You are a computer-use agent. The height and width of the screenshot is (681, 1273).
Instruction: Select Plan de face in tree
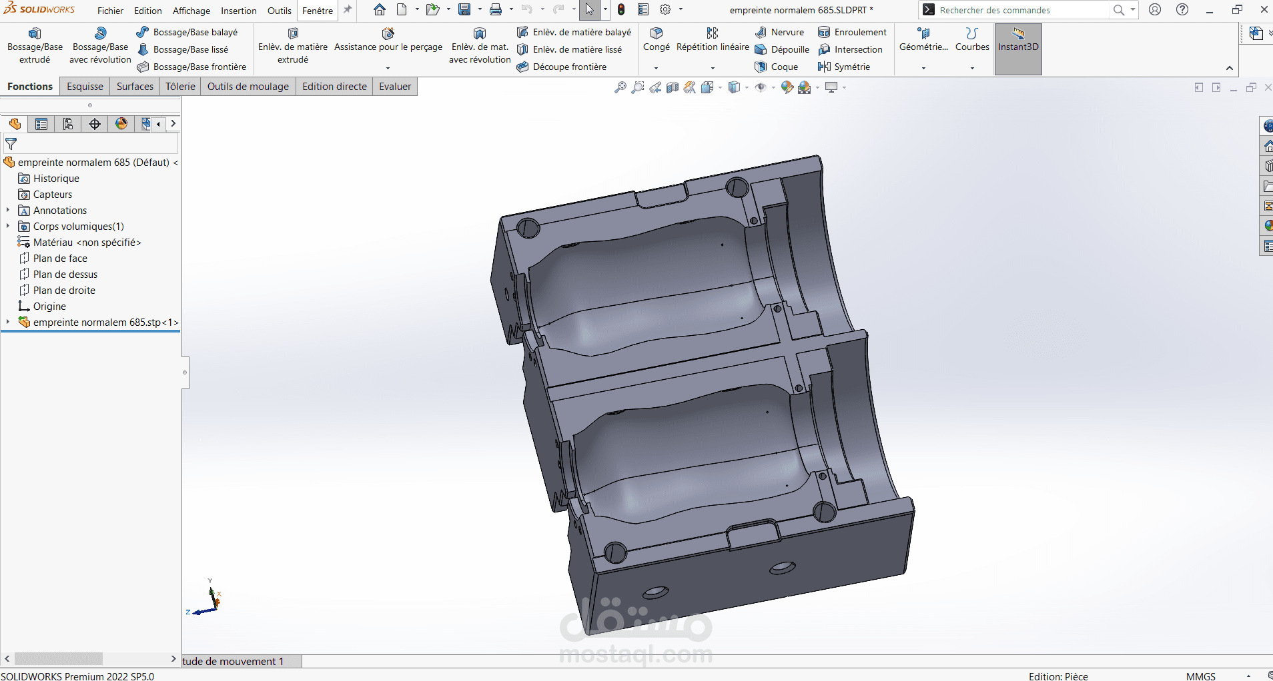60,259
